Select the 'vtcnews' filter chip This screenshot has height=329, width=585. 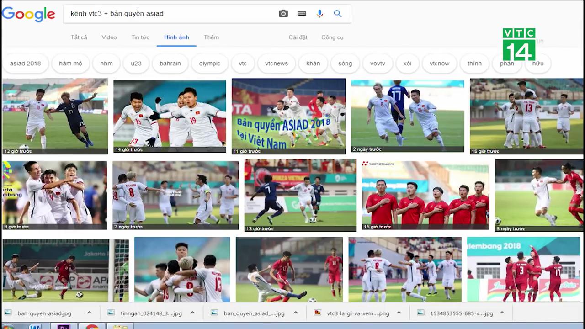point(277,64)
